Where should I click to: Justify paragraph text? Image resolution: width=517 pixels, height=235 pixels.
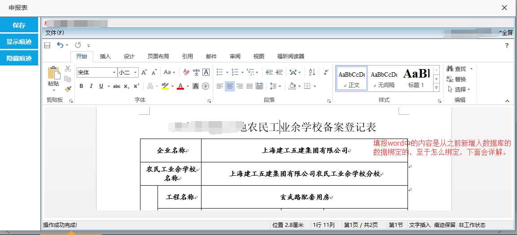click(x=250, y=86)
